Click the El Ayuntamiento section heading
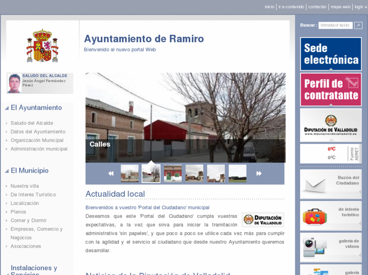368x275 pixels. click(36, 107)
